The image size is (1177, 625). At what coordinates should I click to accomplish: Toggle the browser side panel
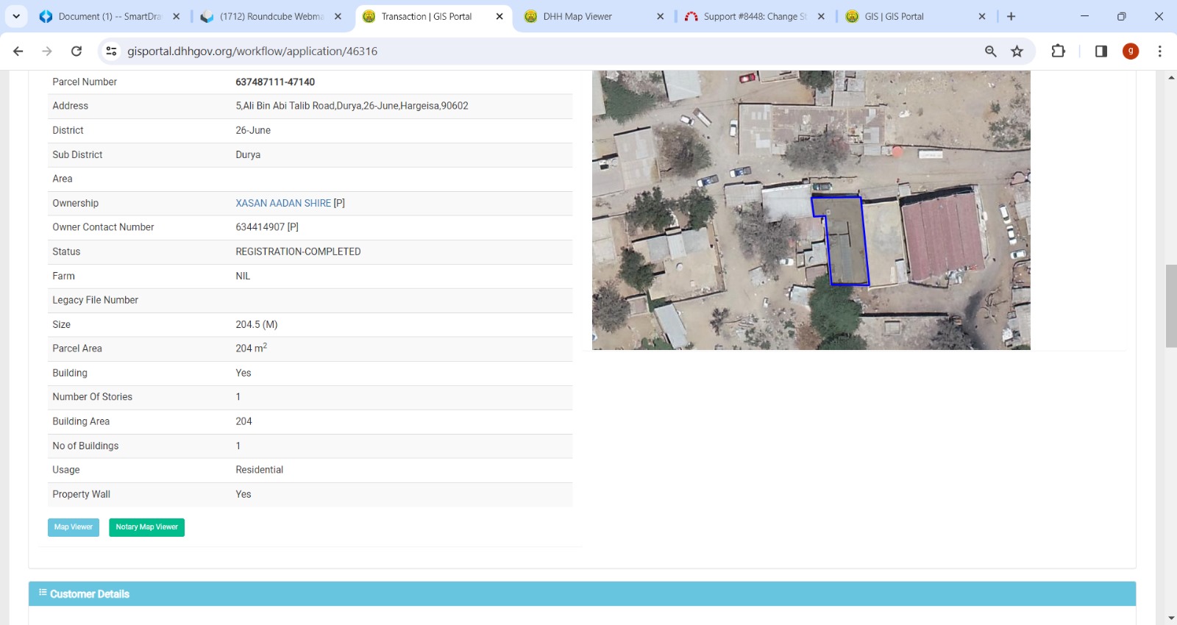(1101, 51)
